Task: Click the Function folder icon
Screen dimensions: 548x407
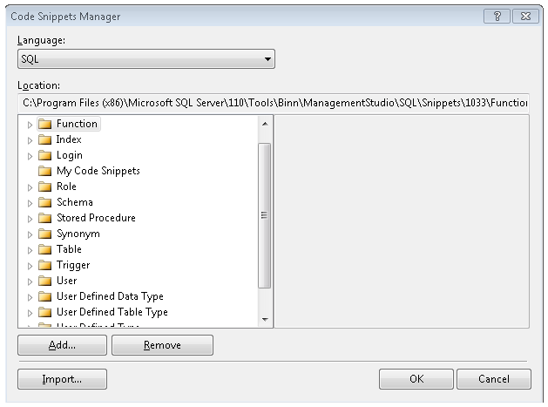Action: pos(44,124)
